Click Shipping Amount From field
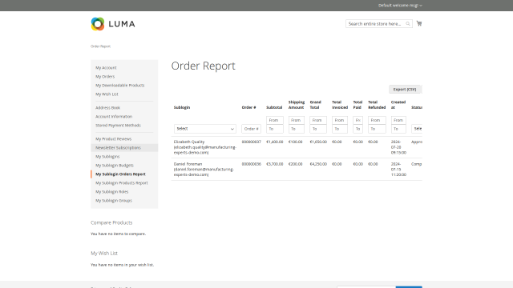 pos(297,120)
